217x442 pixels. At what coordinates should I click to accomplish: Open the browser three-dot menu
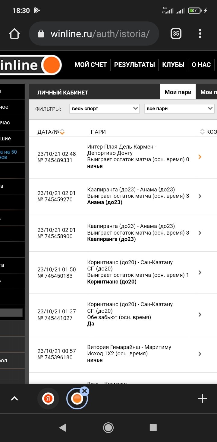(x=200, y=34)
